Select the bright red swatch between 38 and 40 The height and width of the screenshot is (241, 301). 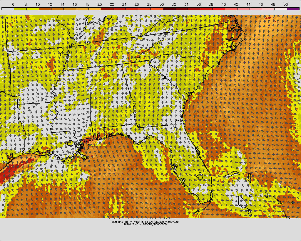coord(219,9)
